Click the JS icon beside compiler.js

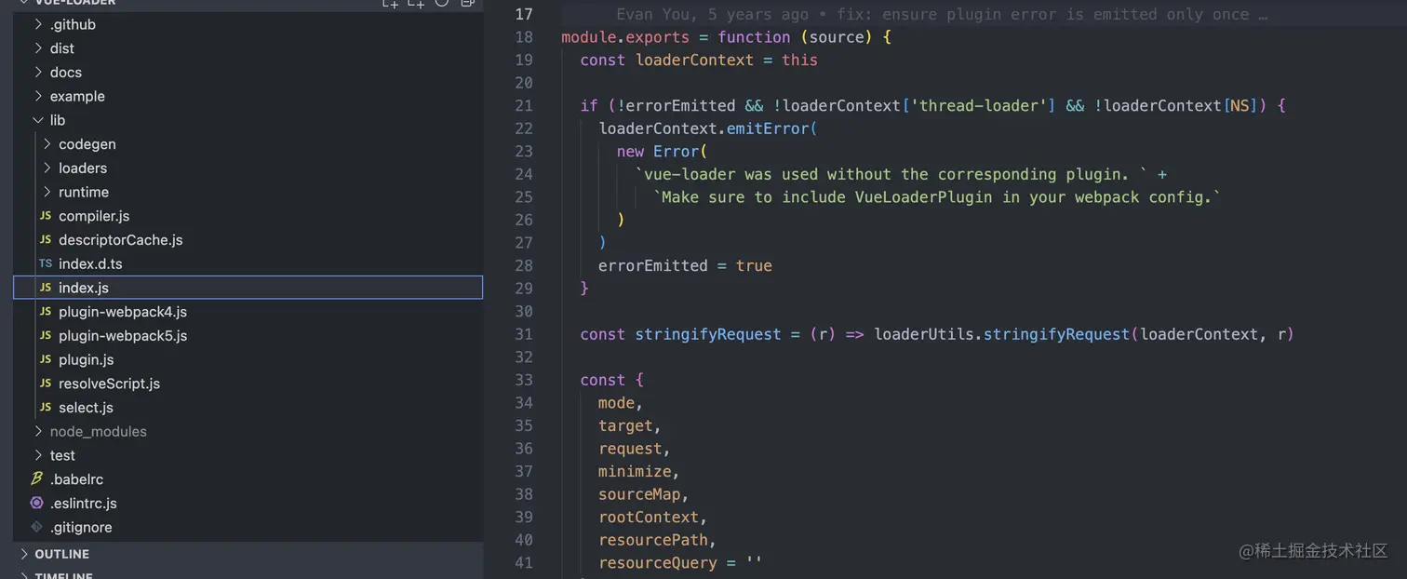pyautogui.click(x=45, y=216)
